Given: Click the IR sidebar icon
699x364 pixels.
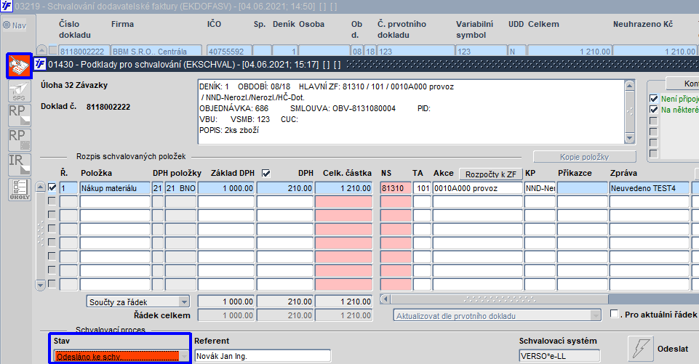Looking at the screenshot, I should point(19,164).
